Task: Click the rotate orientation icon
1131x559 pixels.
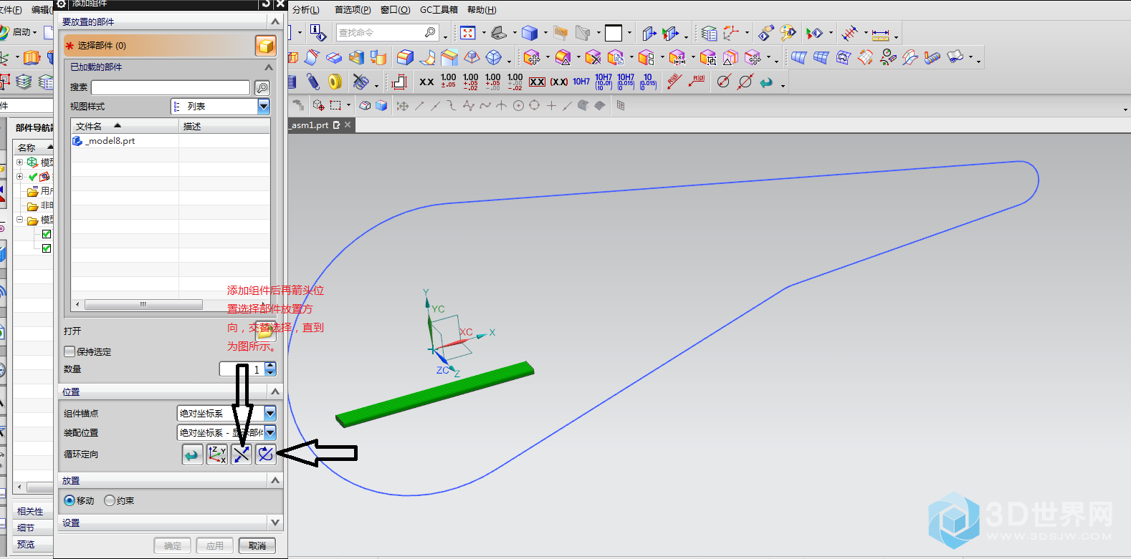Action: click(266, 455)
